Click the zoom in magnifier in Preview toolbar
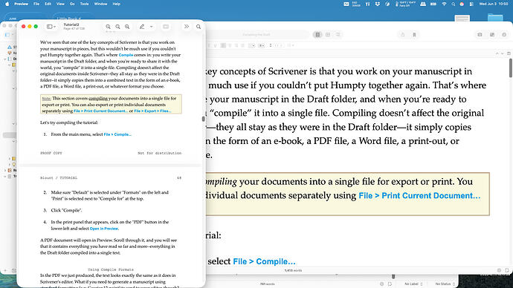This screenshot has height=288, width=513. (127, 27)
